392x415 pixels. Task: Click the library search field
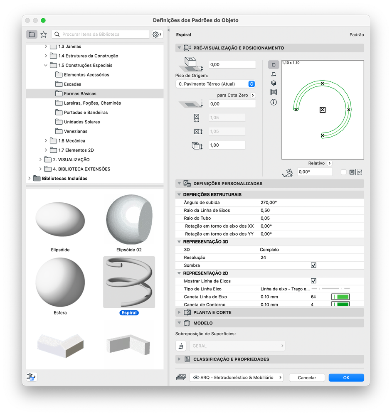click(x=101, y=34)
